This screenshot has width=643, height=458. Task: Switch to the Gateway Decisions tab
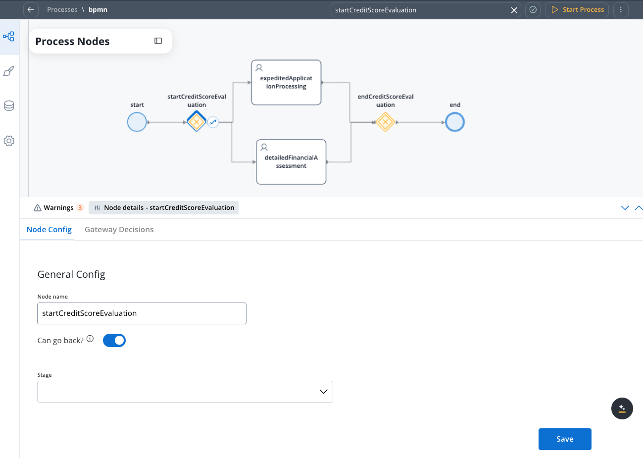click(x=119, y=229)
